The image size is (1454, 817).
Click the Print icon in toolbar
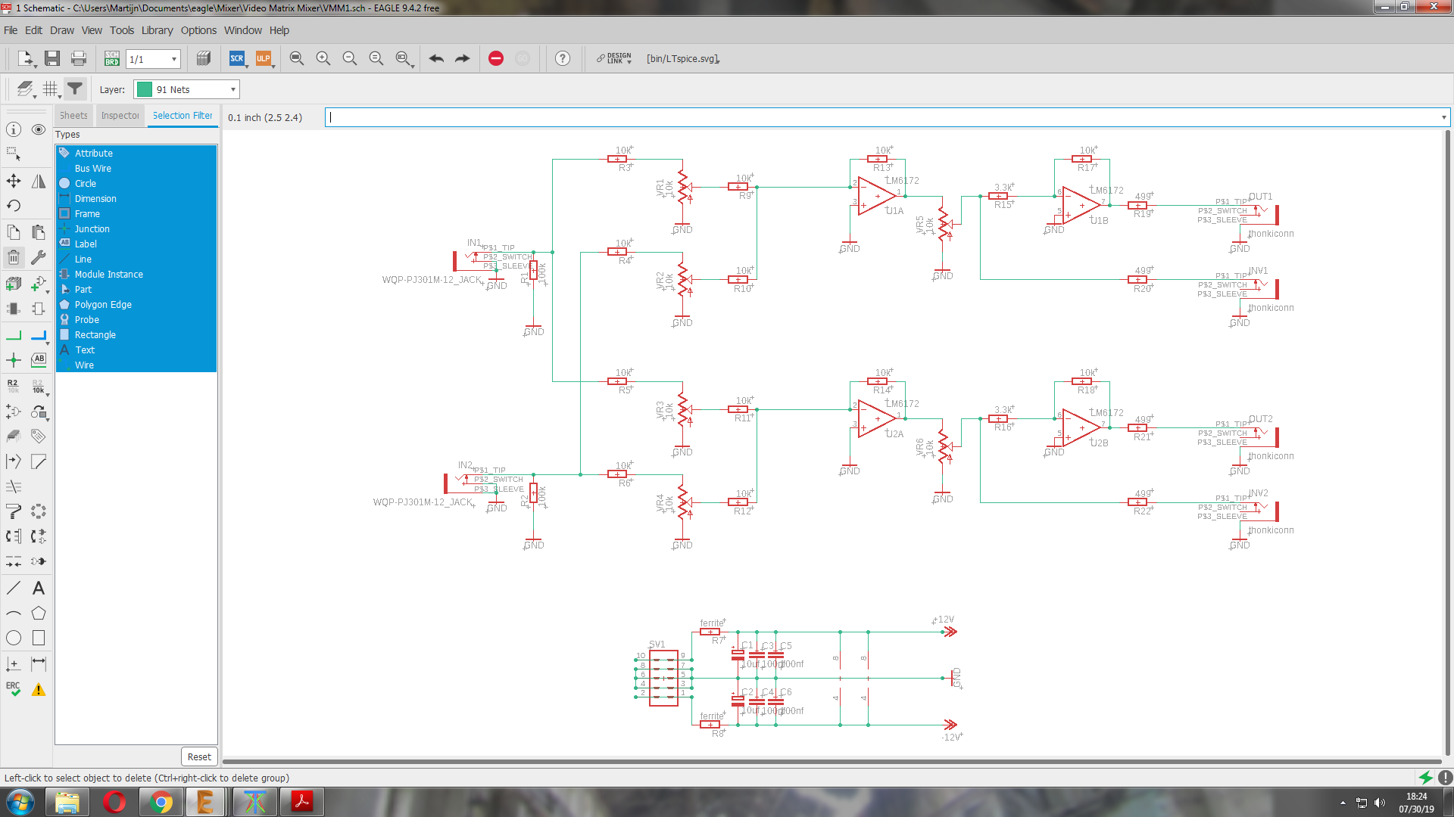coord(78,58)
